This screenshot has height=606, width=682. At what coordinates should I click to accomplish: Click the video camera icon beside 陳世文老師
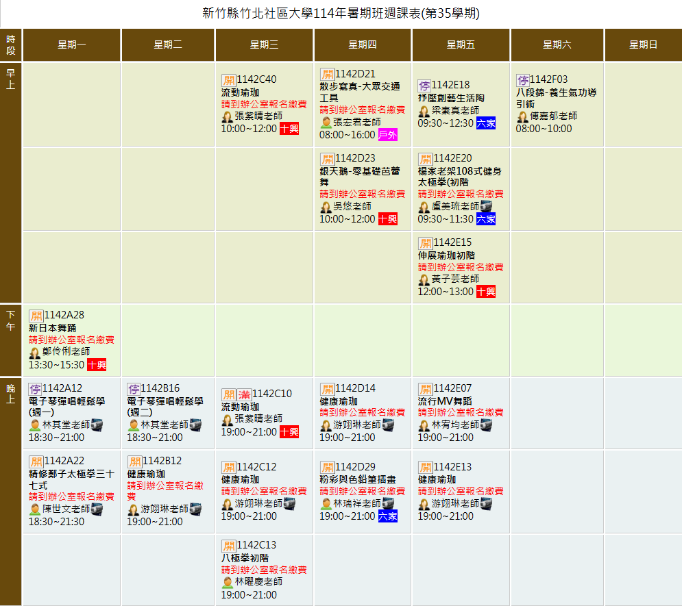97,509
